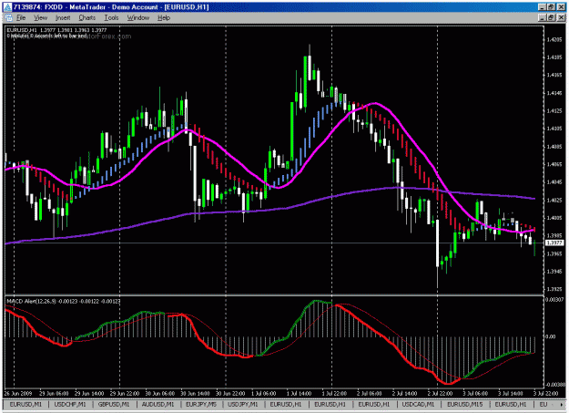
Task: Switch to the USDJPY,M1 chart tab
Action: (x=243, y=404)
